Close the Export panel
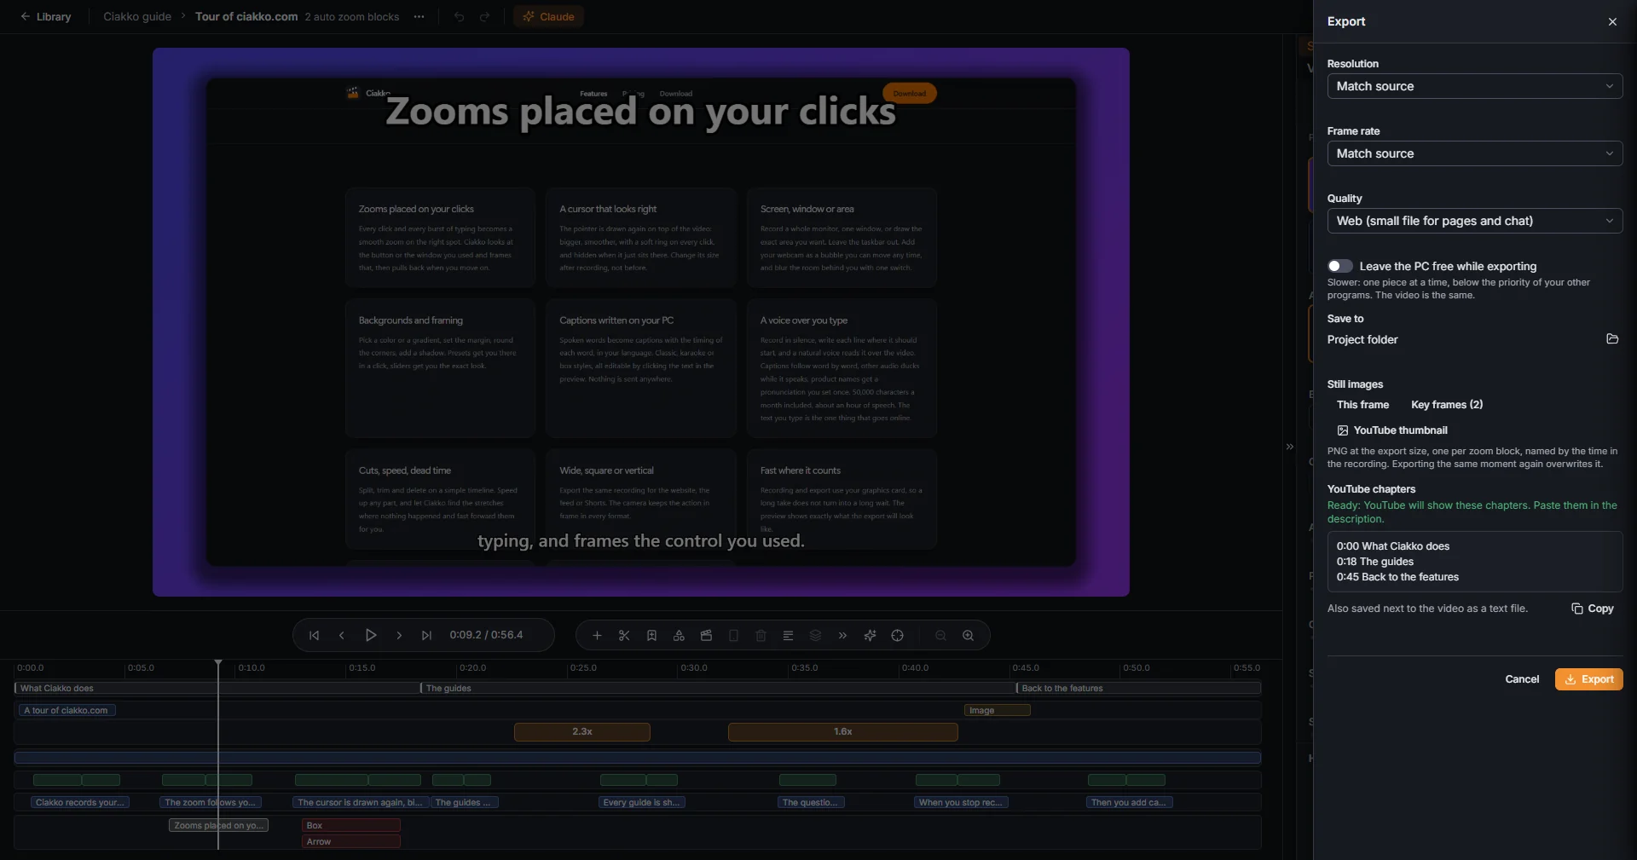1637x860 pixels. click(1612, 22)
